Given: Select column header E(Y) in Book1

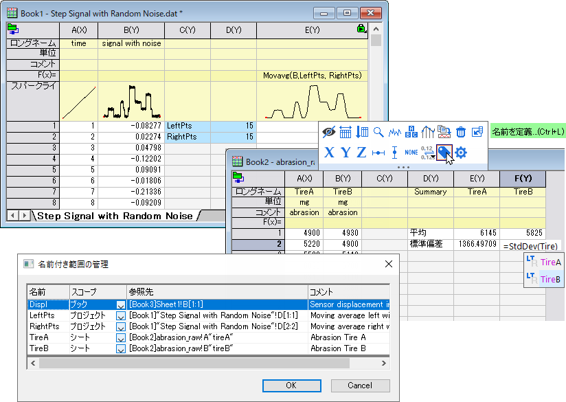Looking at the screenshot, I should point(313,30).
